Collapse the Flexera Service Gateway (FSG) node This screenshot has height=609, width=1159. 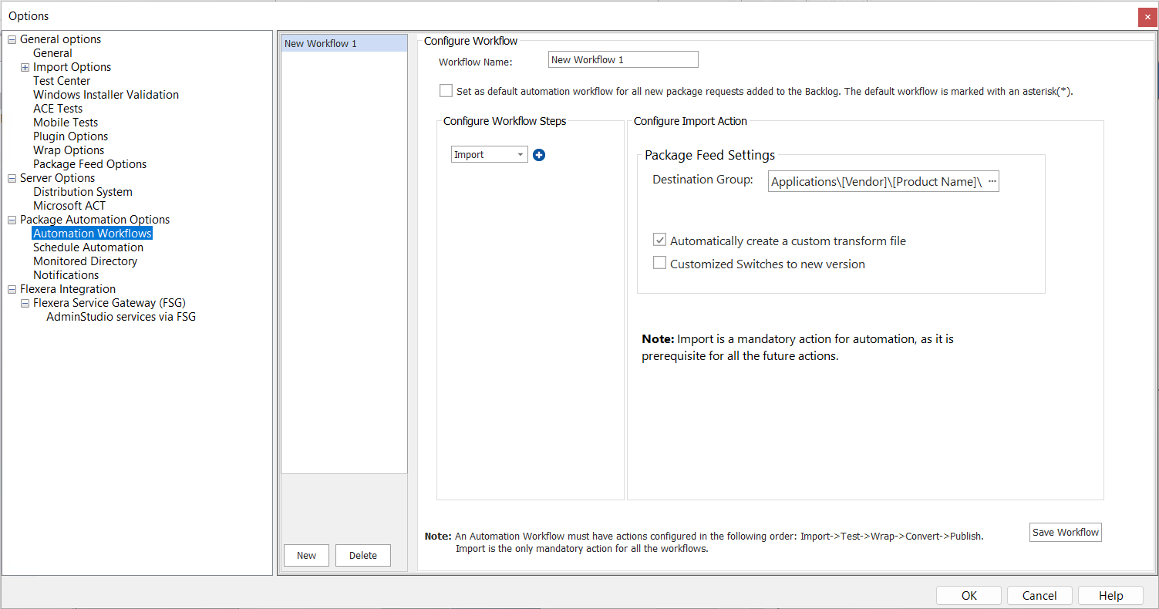(x=25, y=303)
